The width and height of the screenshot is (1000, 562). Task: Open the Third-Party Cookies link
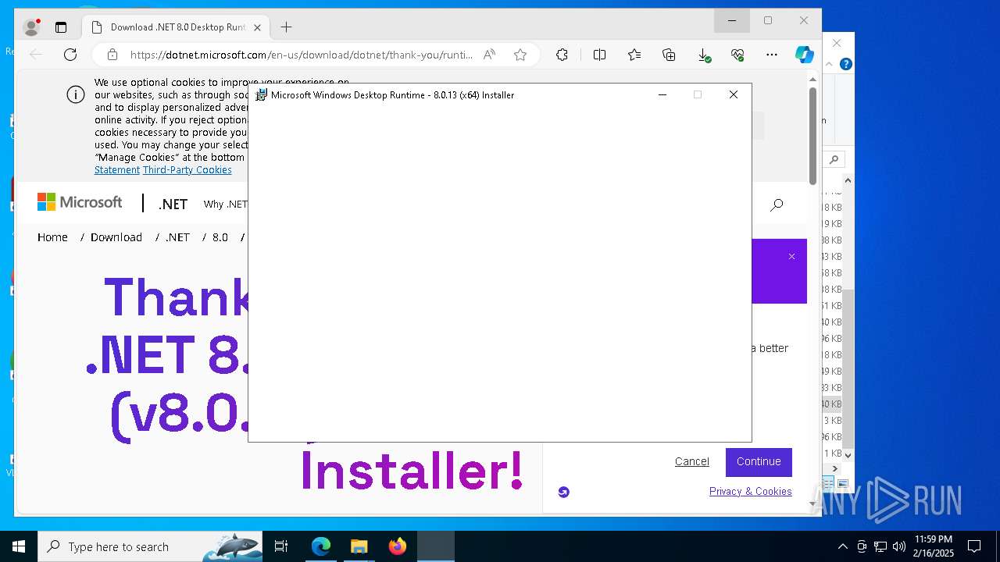tap(187, 170)
